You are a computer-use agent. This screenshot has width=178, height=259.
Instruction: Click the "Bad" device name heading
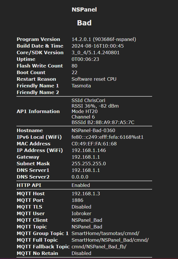pyautogui.click(x=84, y=23)
